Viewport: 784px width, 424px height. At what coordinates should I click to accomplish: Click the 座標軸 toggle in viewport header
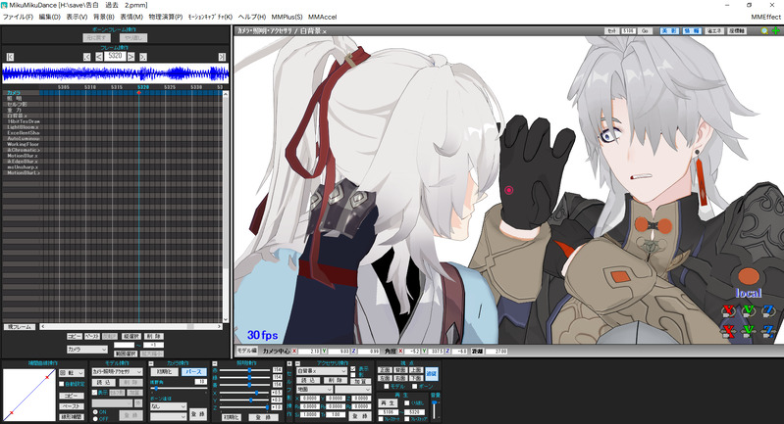point(737,31)
